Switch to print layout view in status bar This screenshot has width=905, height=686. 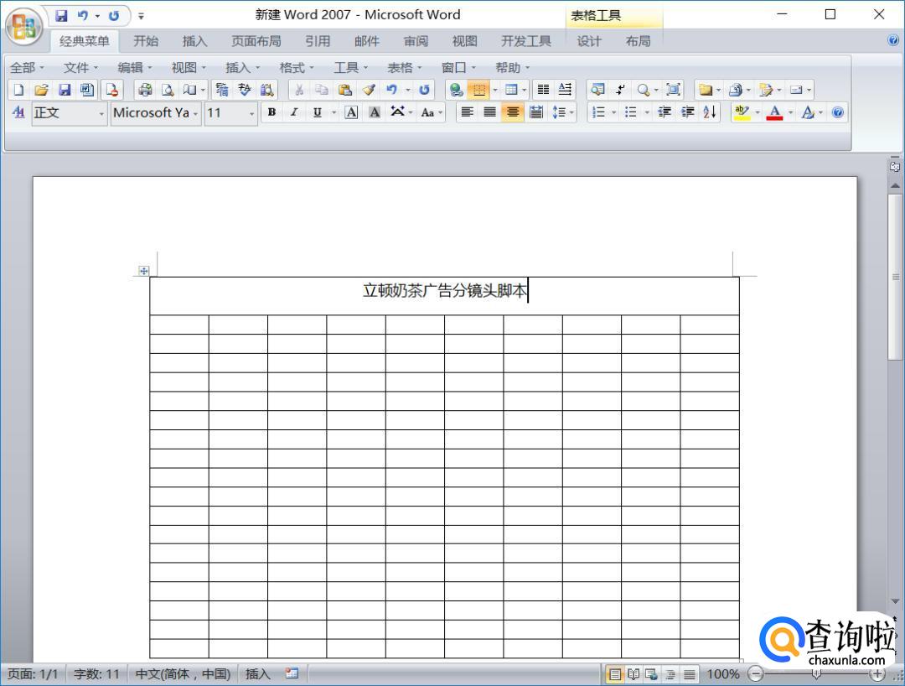point(615,674)
